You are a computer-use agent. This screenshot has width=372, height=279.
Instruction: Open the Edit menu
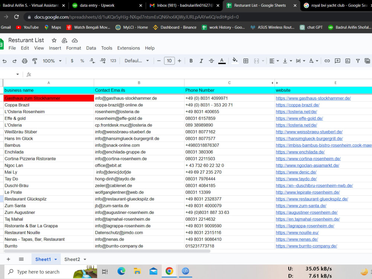(25, 48)
